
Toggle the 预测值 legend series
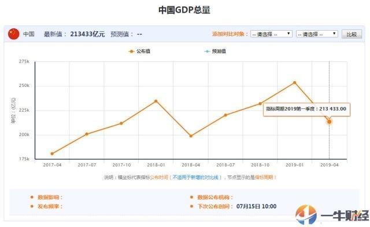[x=215, y=51]
